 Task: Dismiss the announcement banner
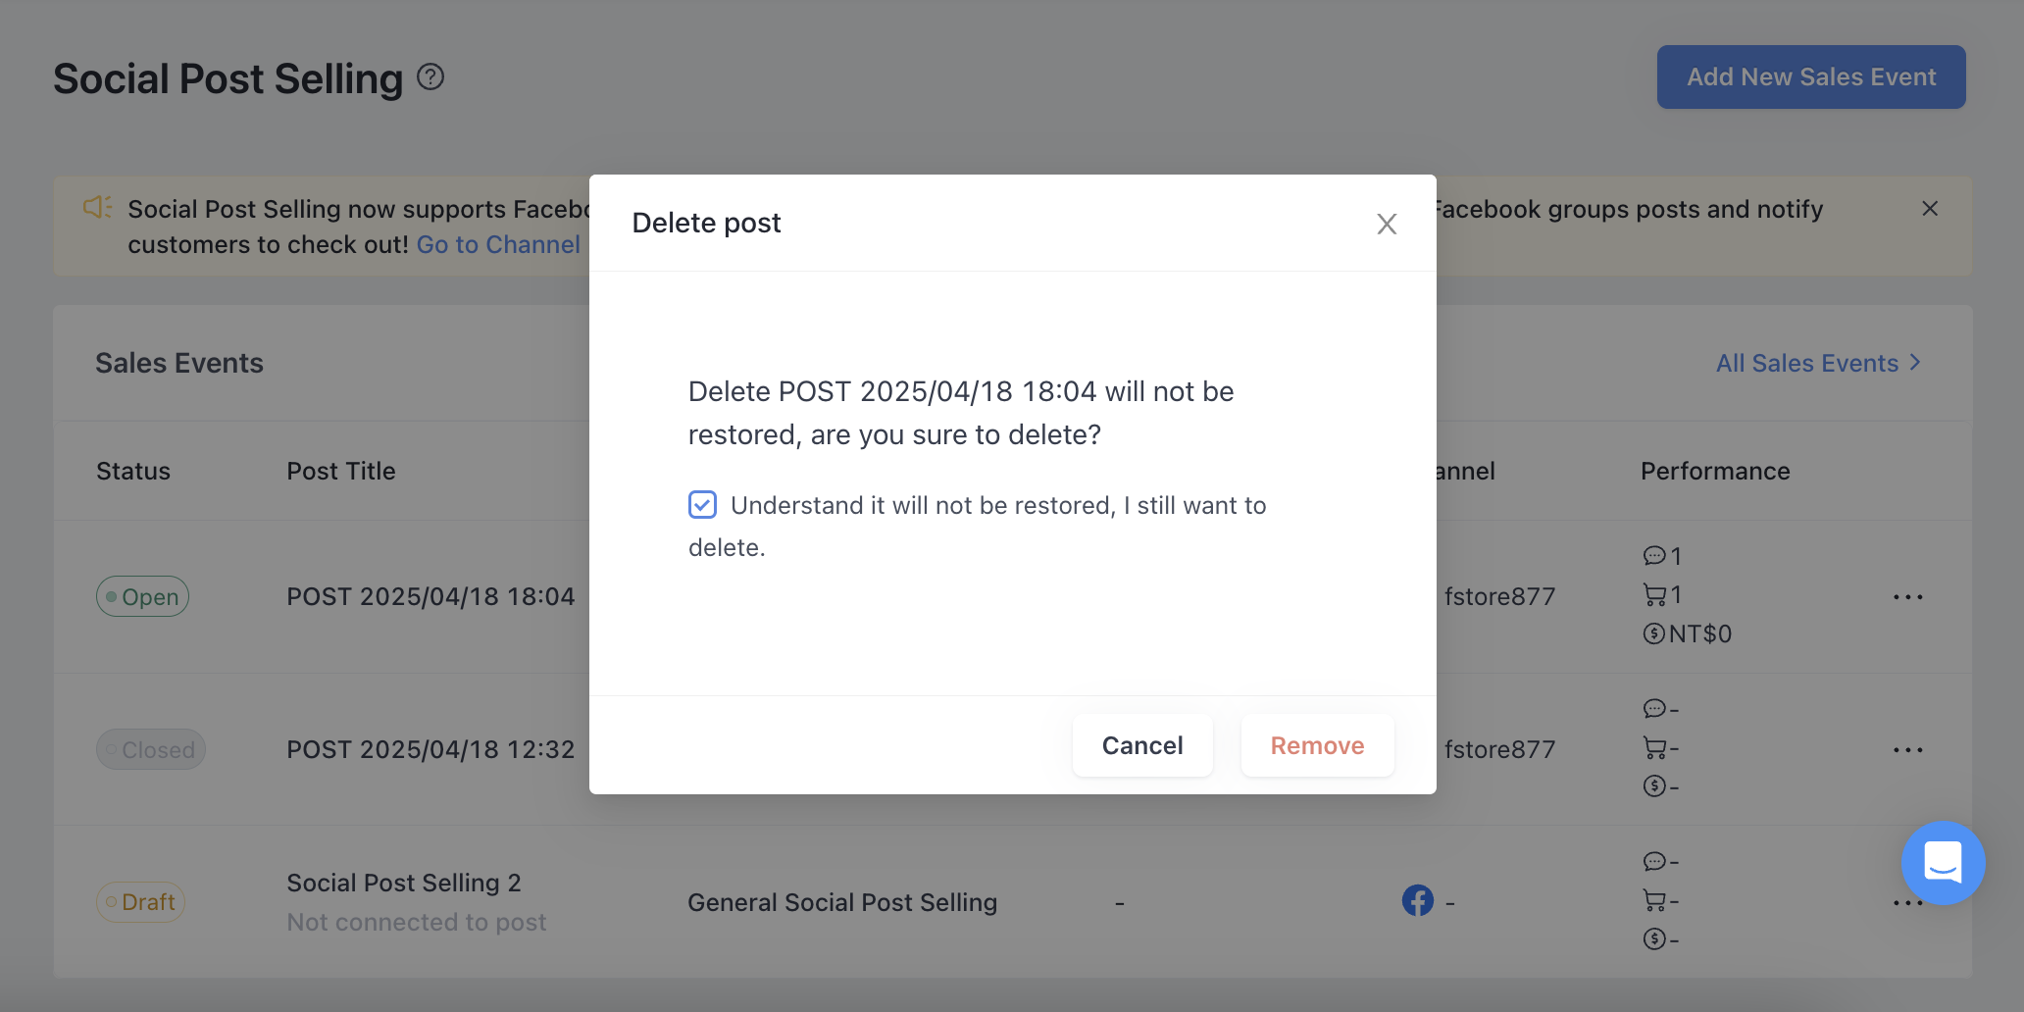(x=1930, y=208)
